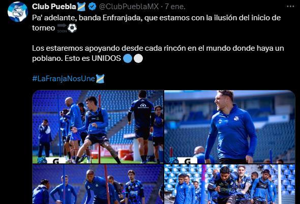Open bottom-right photo of players running
This screenshot has height=204, width=300.
coord(230,184)
